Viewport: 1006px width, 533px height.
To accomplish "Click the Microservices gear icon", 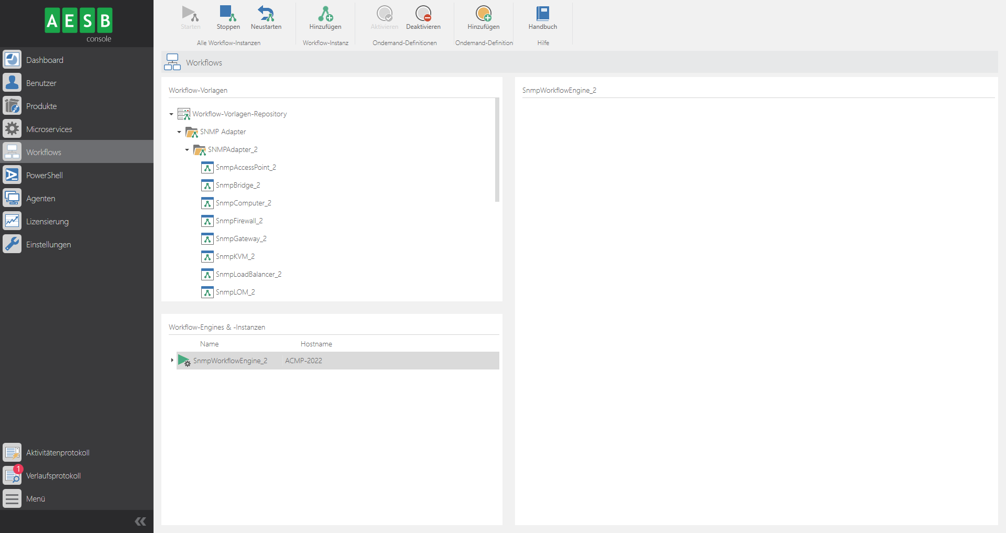I will [12, 128].
